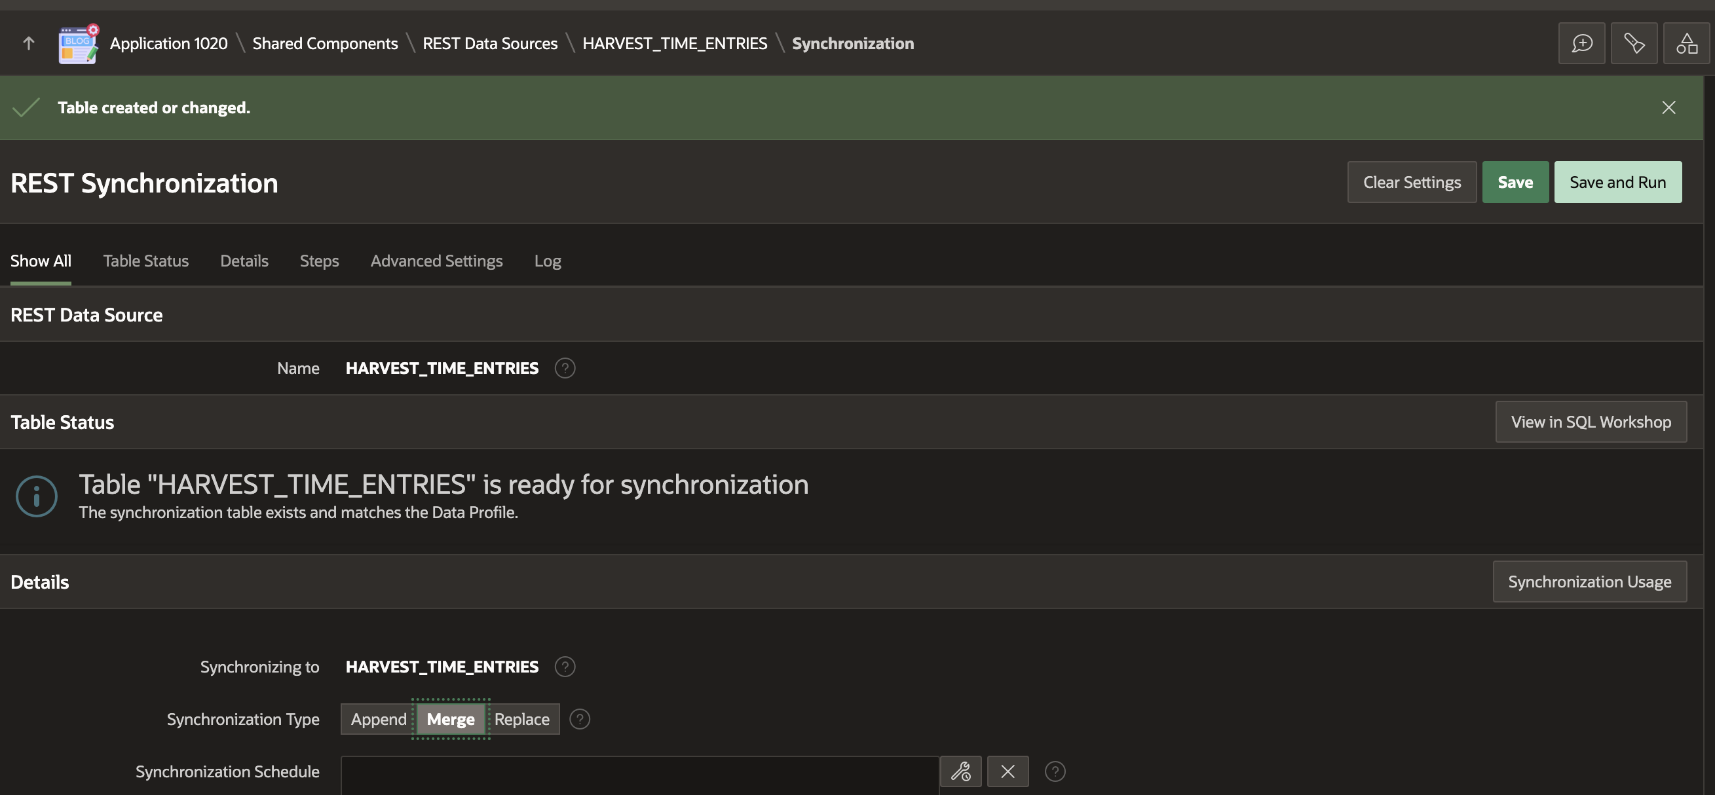Open the application blog icon
Screen dimensions: 1715x795
click(x=79, y=44)
